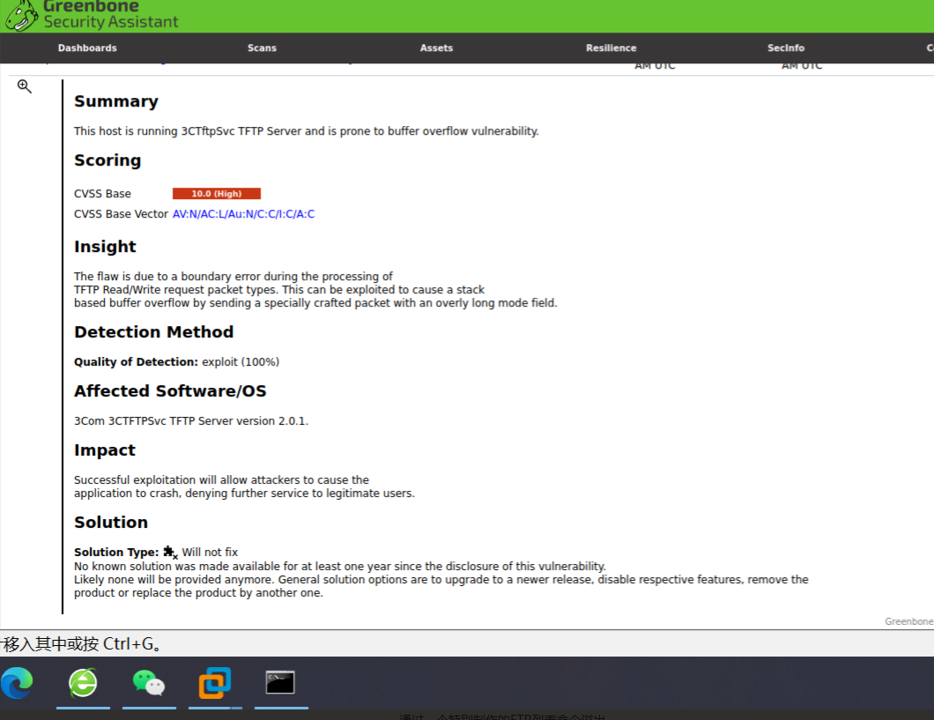Viewport: 934px width, 720px height.
Task: Click the magnifier details icon beside Summary
Action: pyautogui.click(x=24, y=86)
